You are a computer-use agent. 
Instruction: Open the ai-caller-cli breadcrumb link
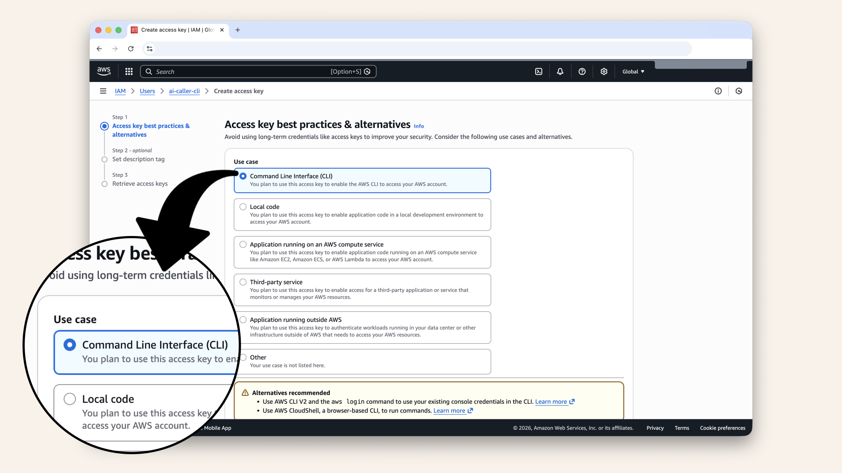[x=184, y=91]
